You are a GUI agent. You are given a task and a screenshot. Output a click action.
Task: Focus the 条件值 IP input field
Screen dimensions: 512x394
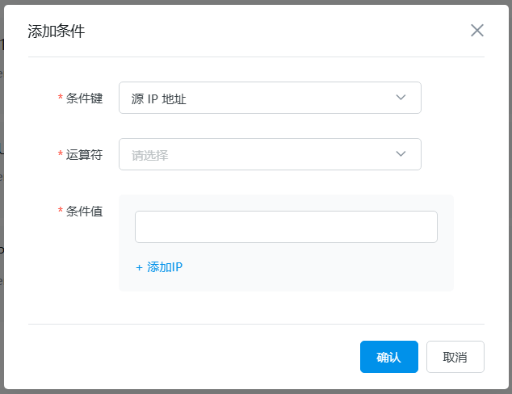(286, 227)
